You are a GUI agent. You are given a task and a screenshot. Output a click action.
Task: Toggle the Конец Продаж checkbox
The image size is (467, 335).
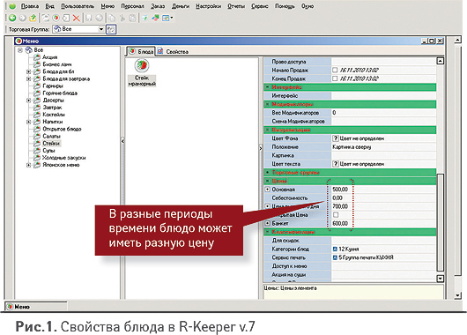[335, 78]
